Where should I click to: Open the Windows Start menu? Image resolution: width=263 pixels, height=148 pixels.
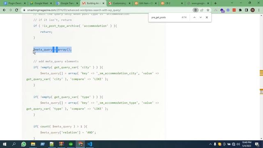5,144
